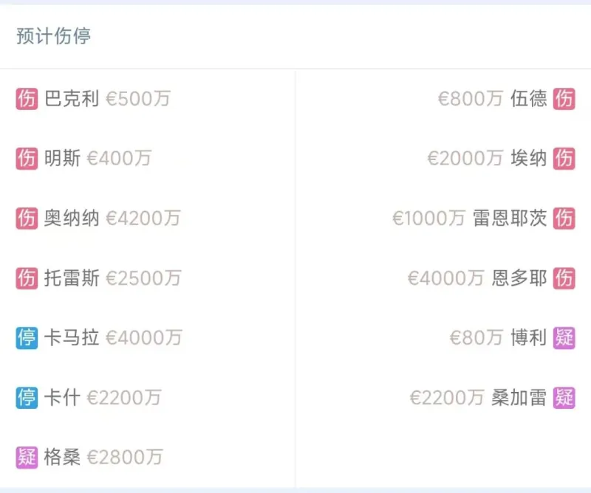Tap the doubtful badge next to 格桑
The image size is (591, 493).
coord(27,457)
